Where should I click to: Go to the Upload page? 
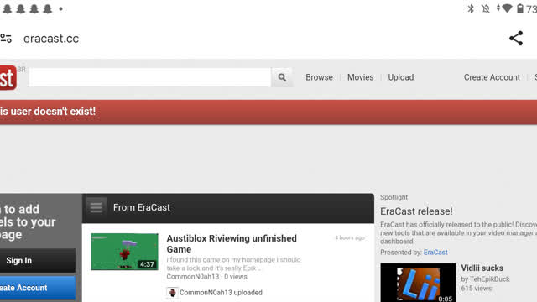coord(401,77)
